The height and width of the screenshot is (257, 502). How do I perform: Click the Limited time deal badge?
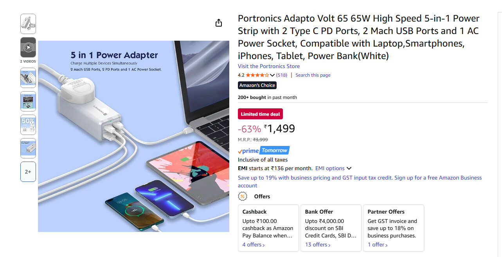coord(260,114)
